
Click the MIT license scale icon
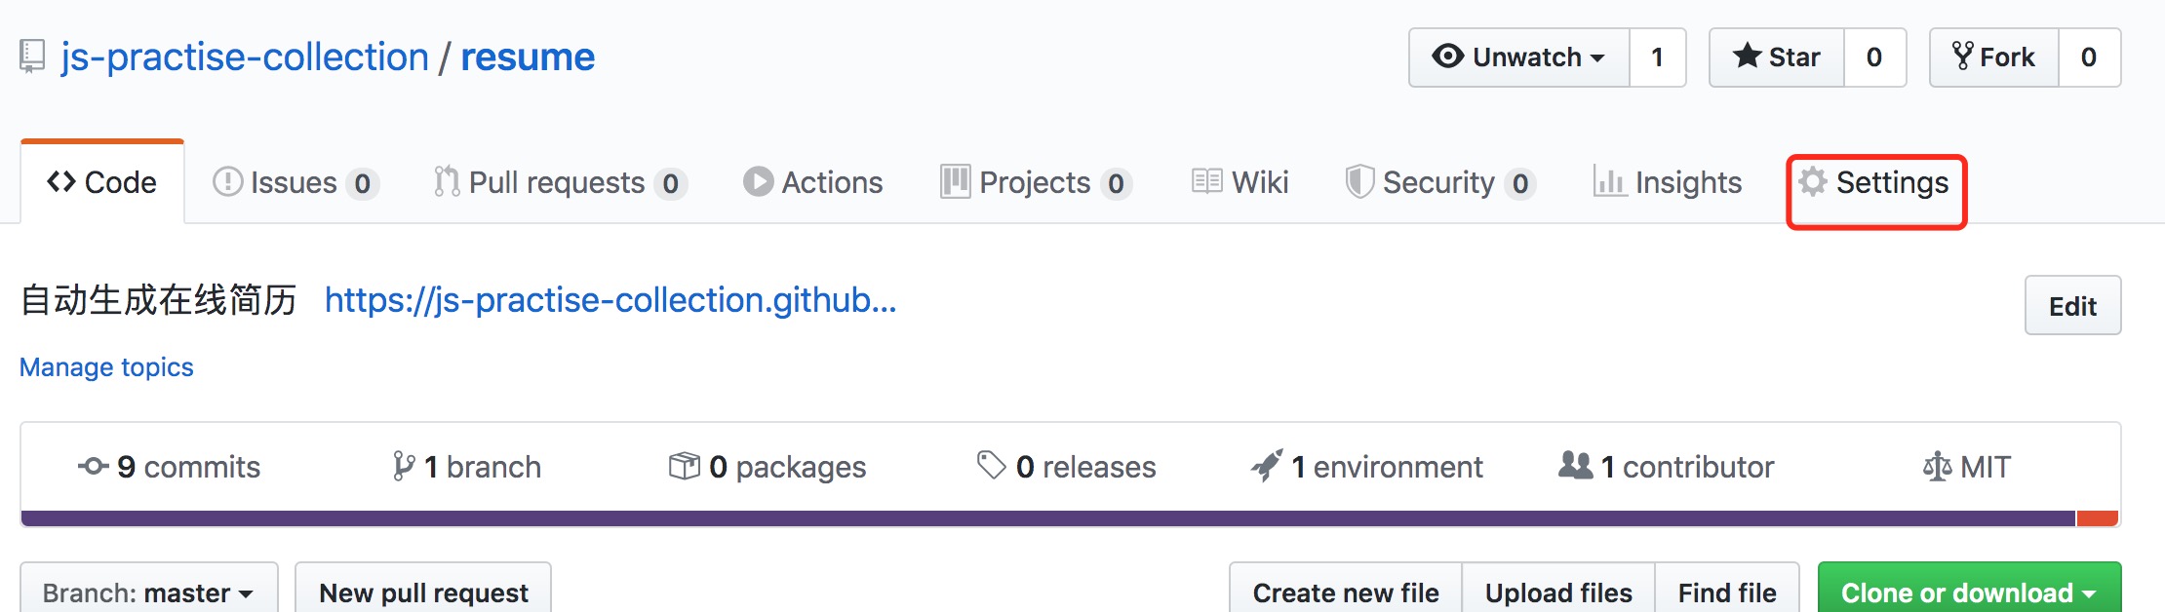[x=1937, y=467]
